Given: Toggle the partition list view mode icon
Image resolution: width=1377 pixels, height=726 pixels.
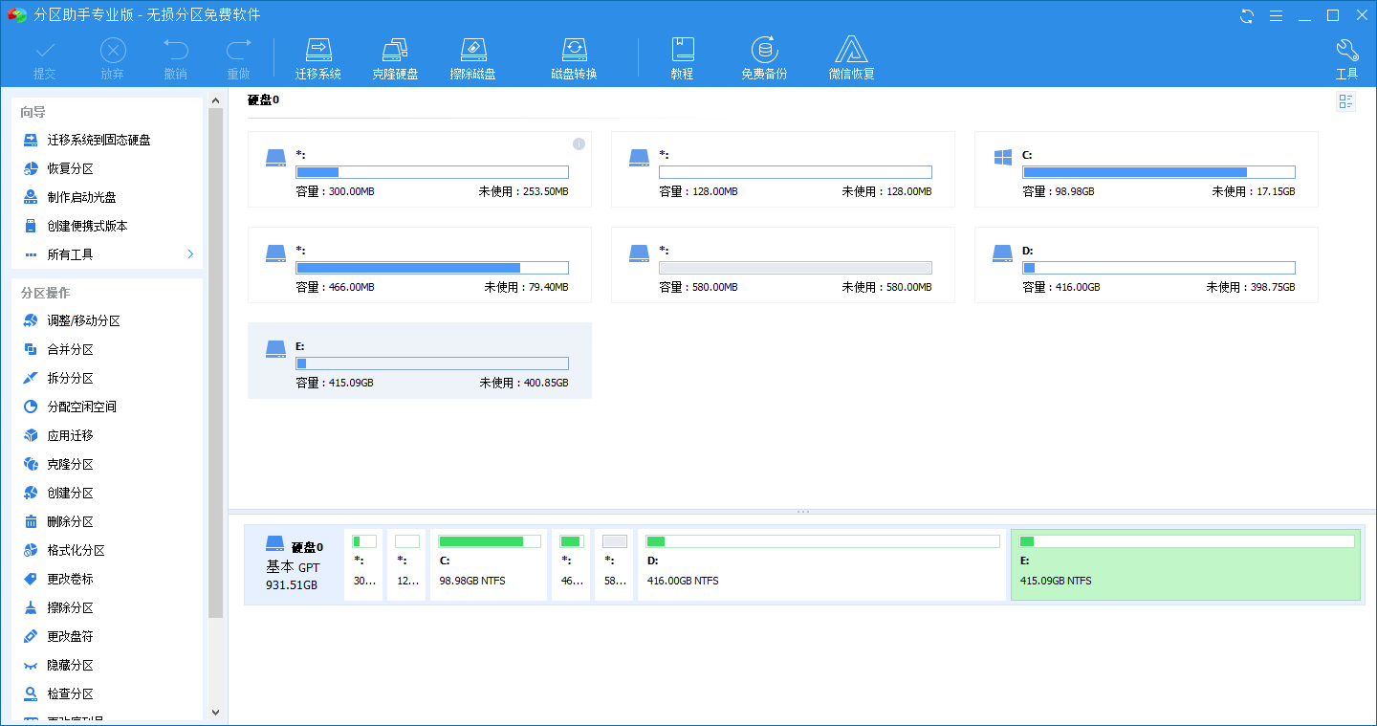Looking at the screenshot, I should pyautogui.click(x=1345, y=101).
